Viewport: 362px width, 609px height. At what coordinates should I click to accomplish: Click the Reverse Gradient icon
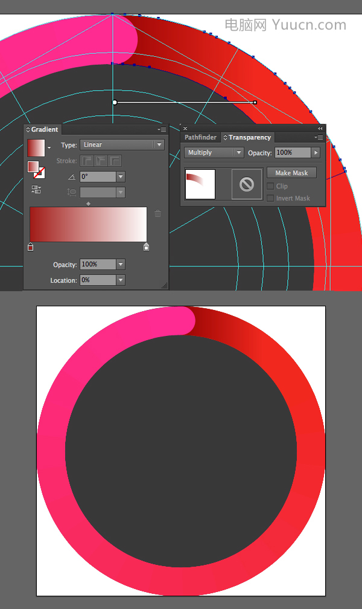click(36, 190)
